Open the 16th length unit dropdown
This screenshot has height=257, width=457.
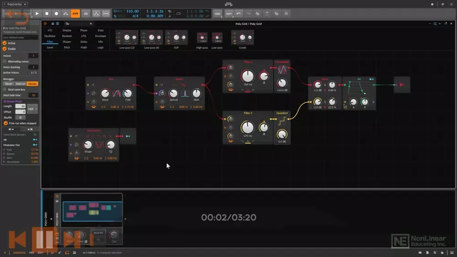click(32, 109)
